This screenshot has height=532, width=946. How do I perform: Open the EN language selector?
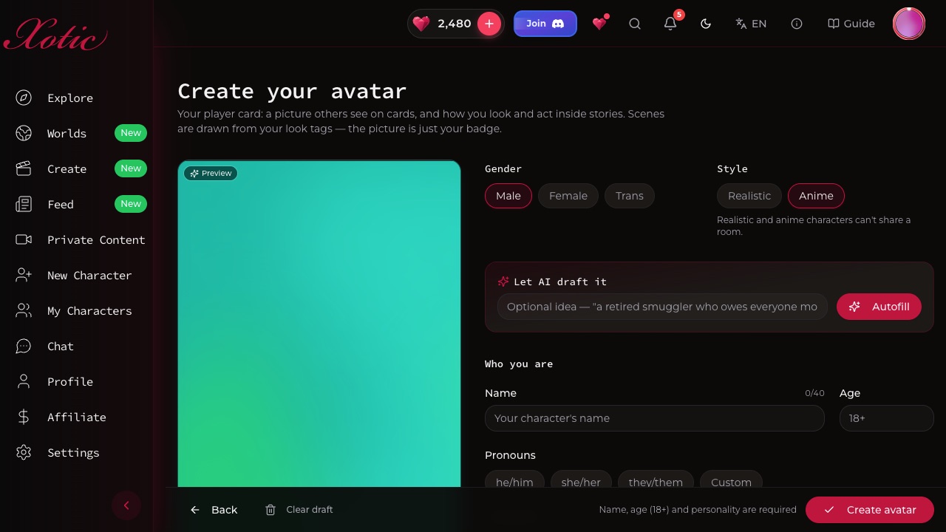point(751,24)
